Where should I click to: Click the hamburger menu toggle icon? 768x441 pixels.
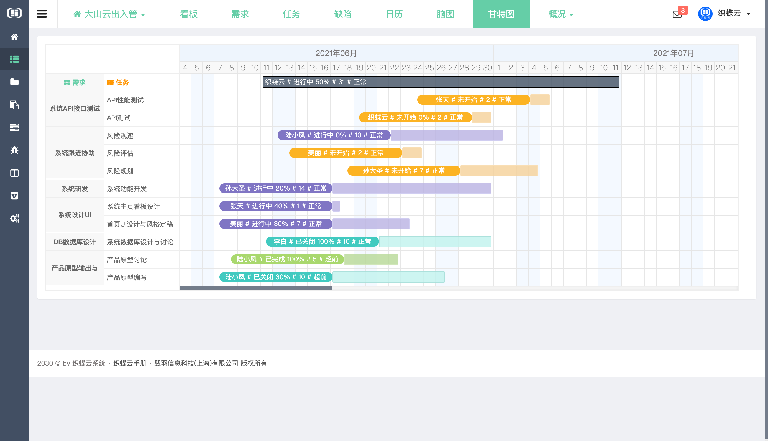(x=42, y=14)
